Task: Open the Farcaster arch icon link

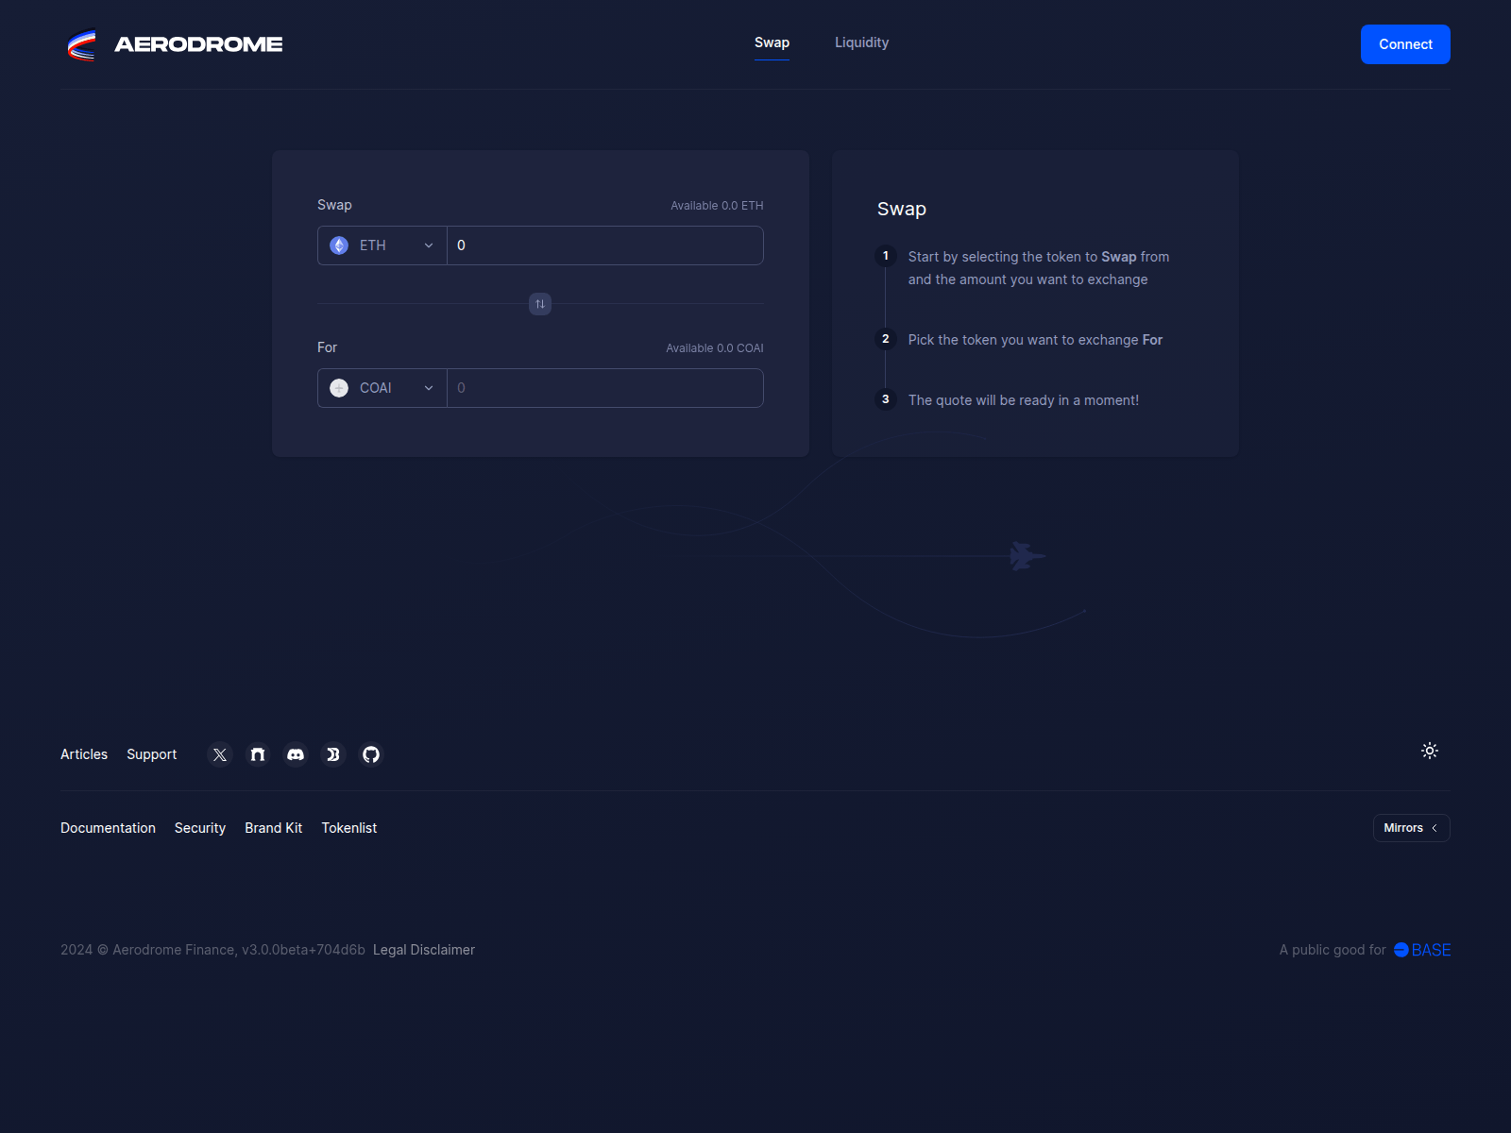Action: pyautogui.click(x=258, y=754)
